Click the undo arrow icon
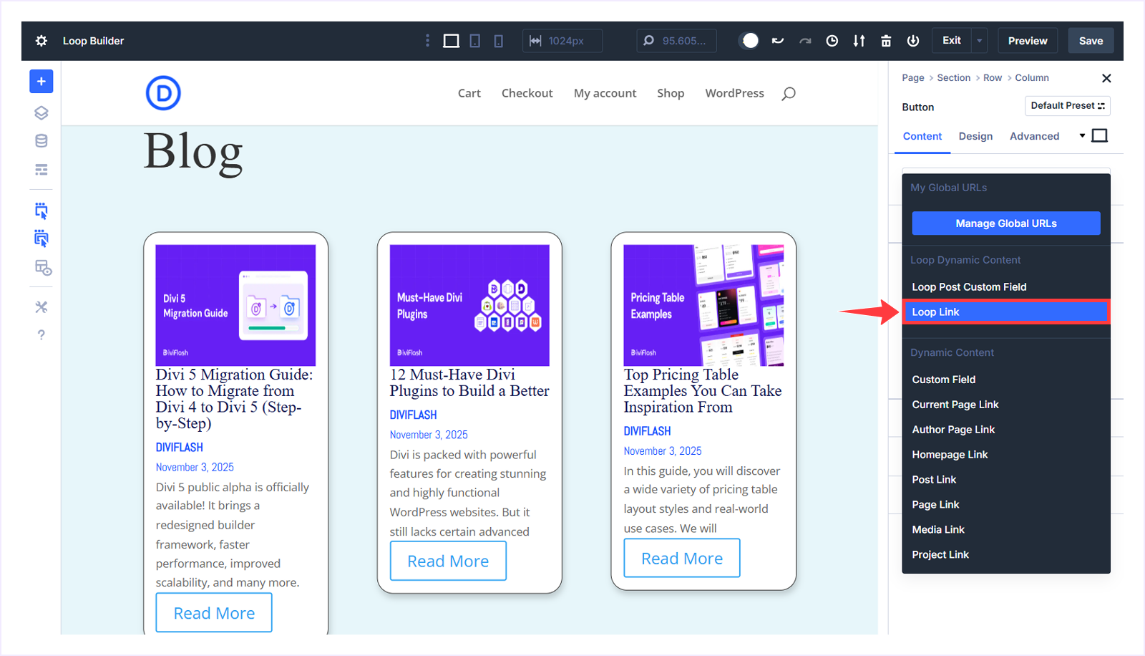The height and width of the screenshot is (656, 1145). click(778, 41)
